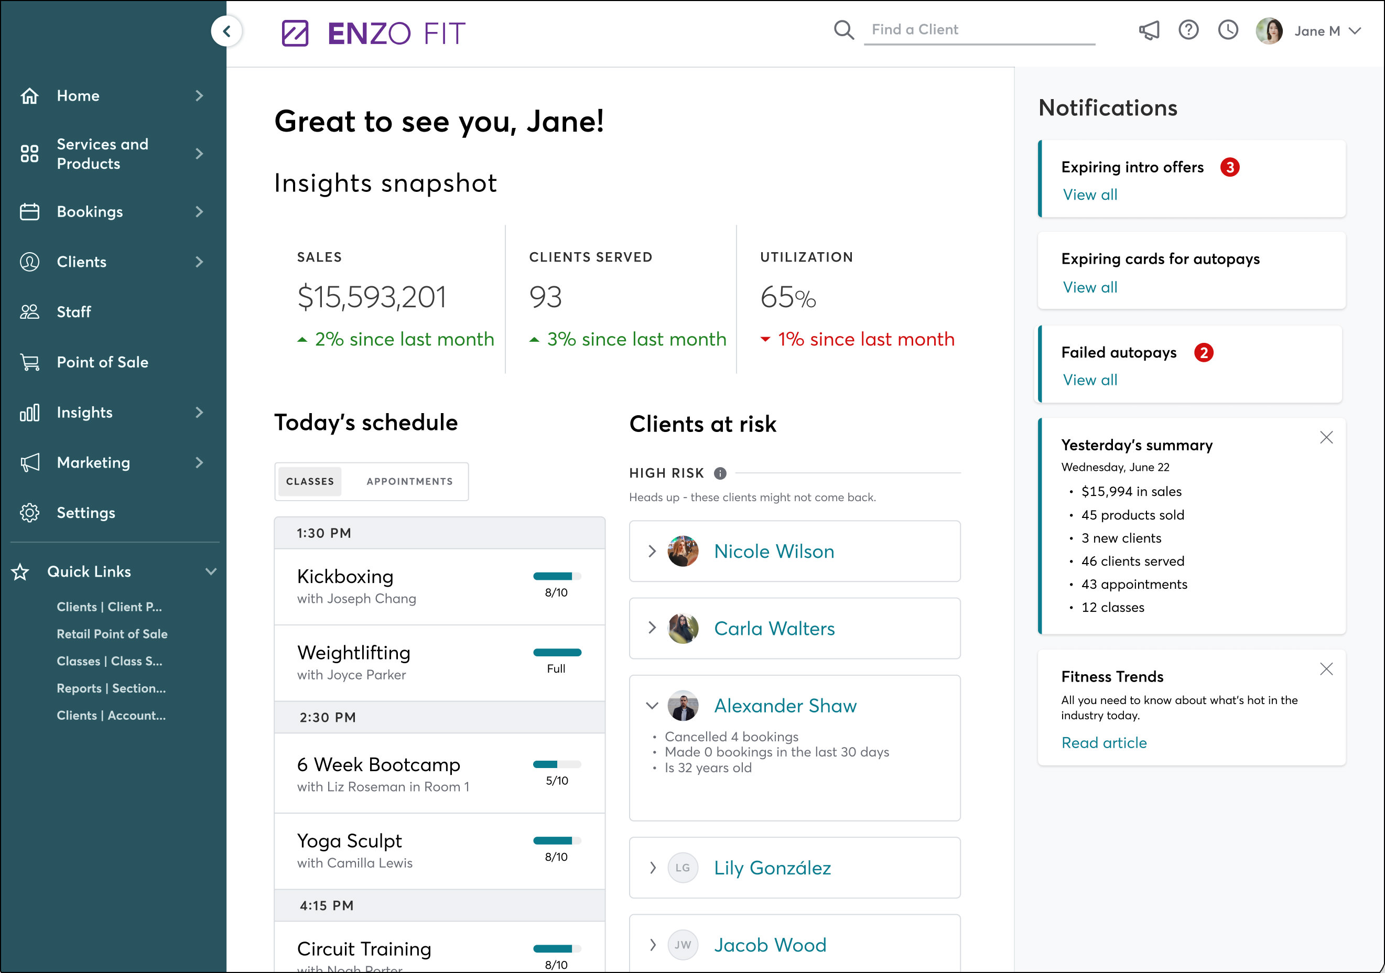This screenshot has height=973, width=1385.
Task: Click the Services and Products grid icon
Action: 29,154
